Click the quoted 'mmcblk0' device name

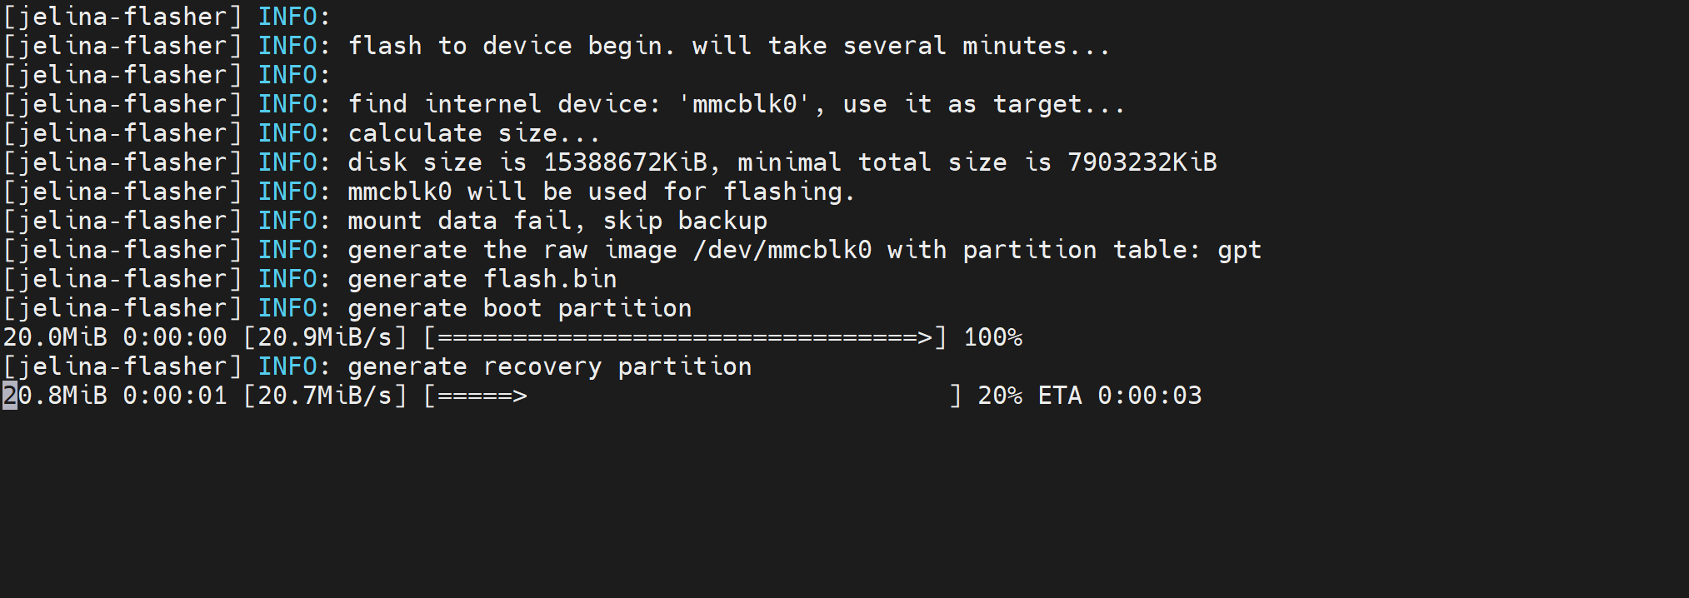(744, 104)
